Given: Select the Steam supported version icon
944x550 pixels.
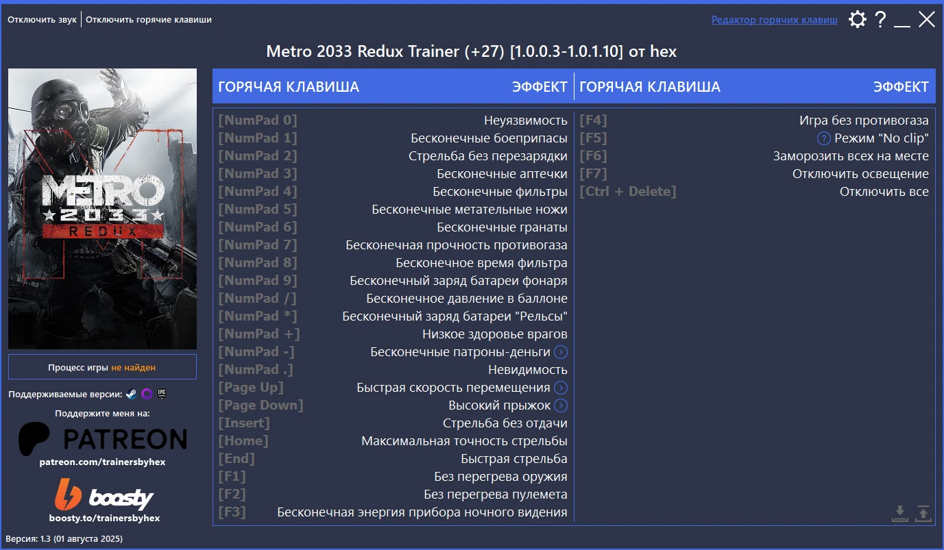Looking at the screenshot, I should pyautogui.click(x=131, y=394).
